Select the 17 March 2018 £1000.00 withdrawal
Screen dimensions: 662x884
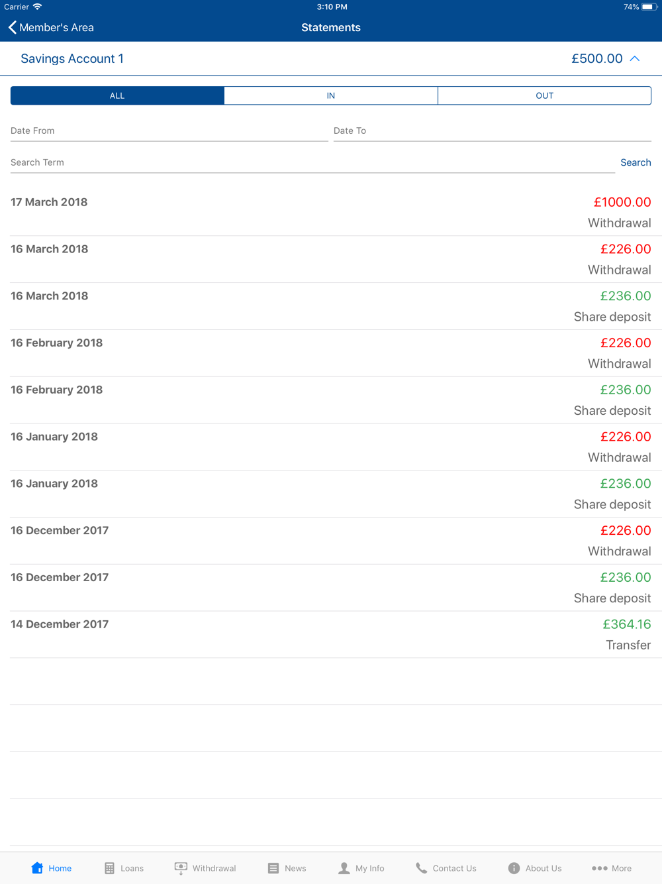click(x=331, y=213)
